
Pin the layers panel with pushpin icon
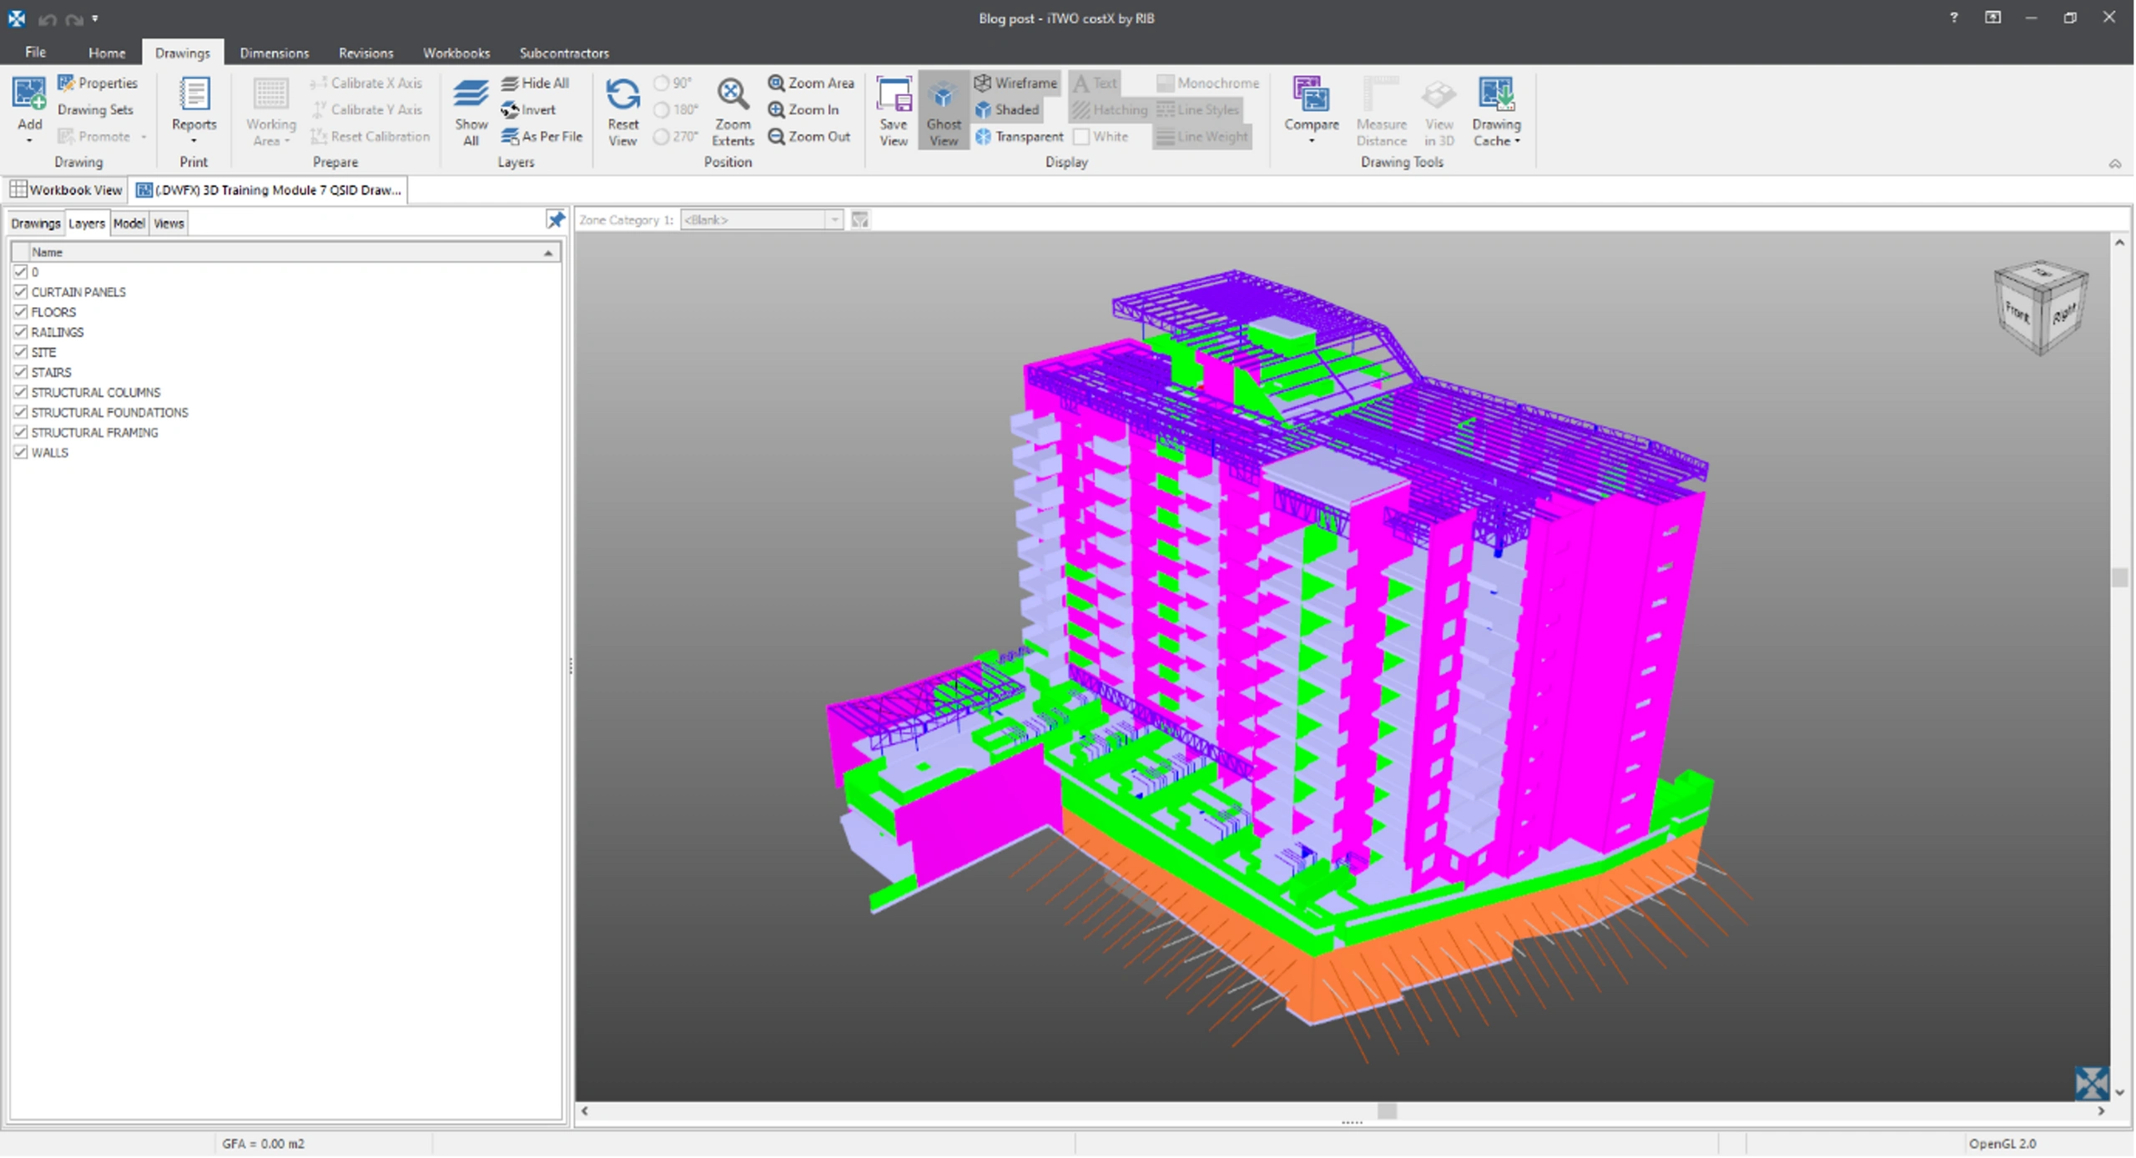[556, 219]
